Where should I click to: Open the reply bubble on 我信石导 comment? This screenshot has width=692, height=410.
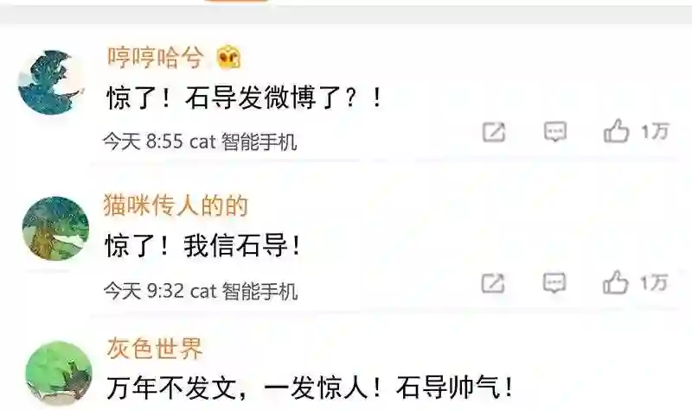[x=554, y=283]
